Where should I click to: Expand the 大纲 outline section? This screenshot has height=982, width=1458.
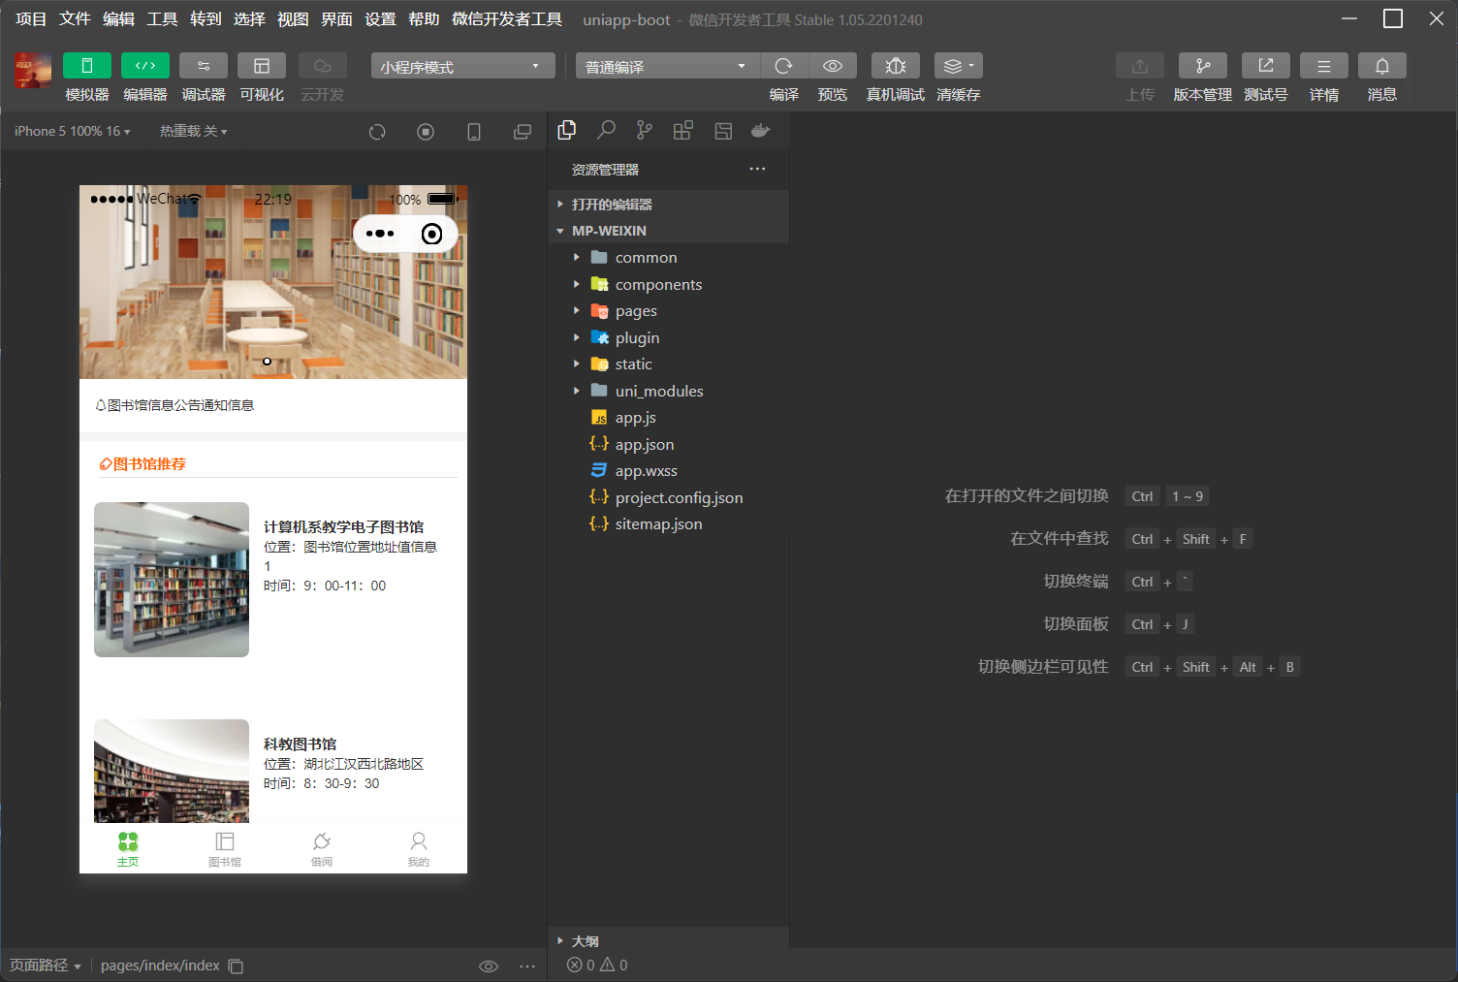[x=669, y=940]
